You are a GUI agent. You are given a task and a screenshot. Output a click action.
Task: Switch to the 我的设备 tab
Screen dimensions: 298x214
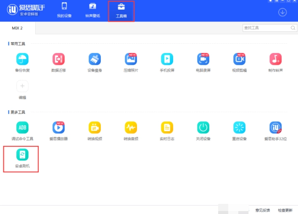tap(64, 11)
